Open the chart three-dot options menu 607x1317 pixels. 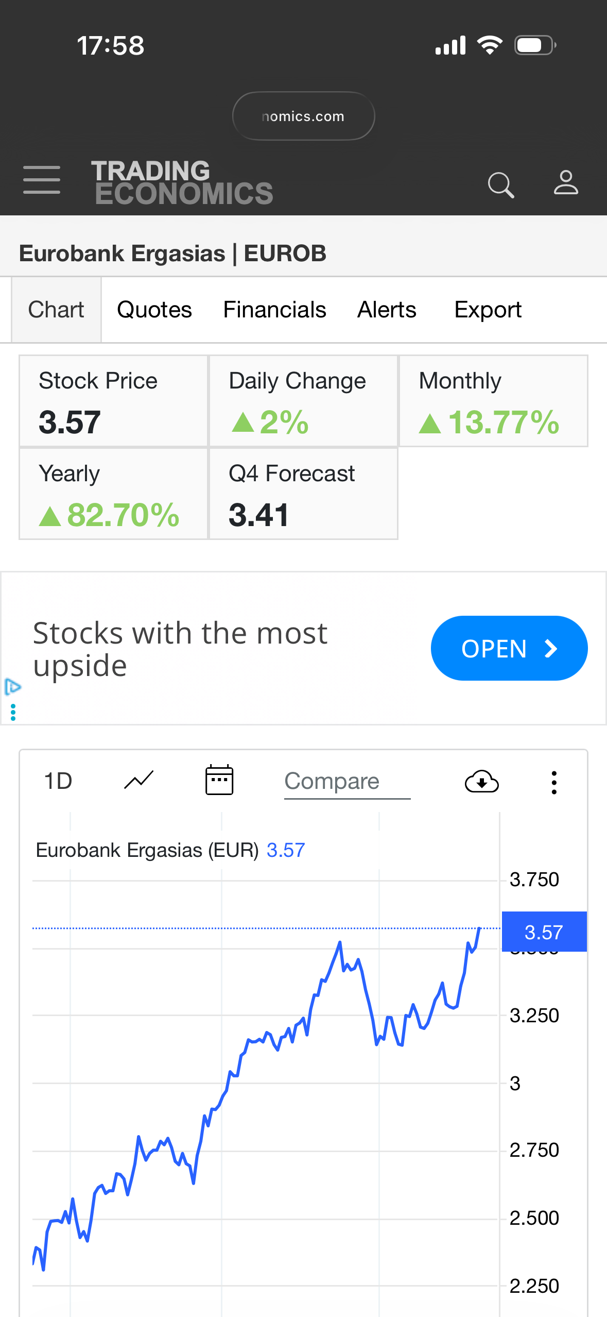click(x=554, y=783)
